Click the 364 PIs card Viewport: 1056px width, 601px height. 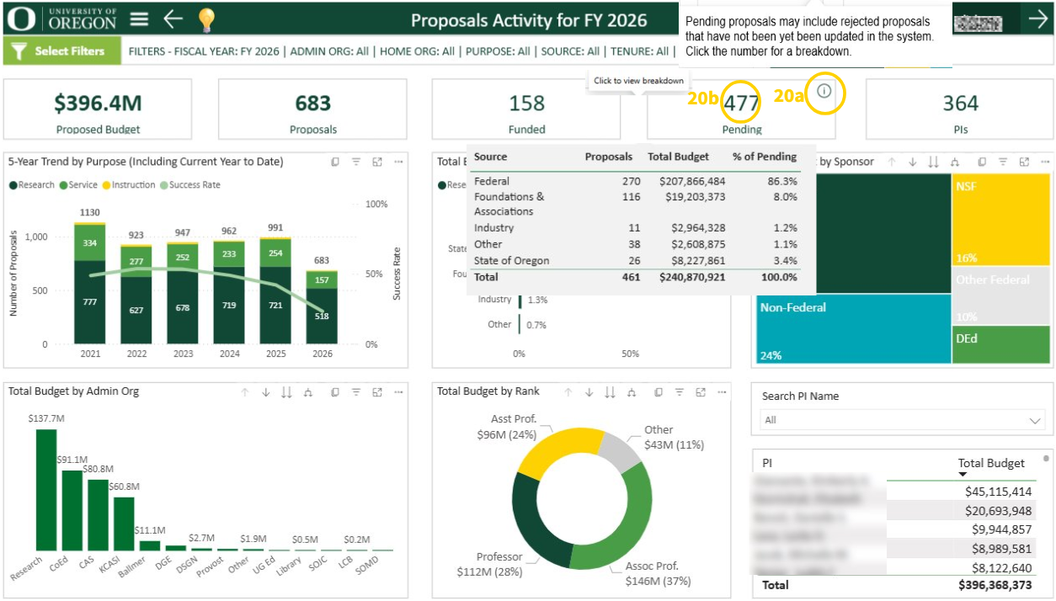pos(960,109)
